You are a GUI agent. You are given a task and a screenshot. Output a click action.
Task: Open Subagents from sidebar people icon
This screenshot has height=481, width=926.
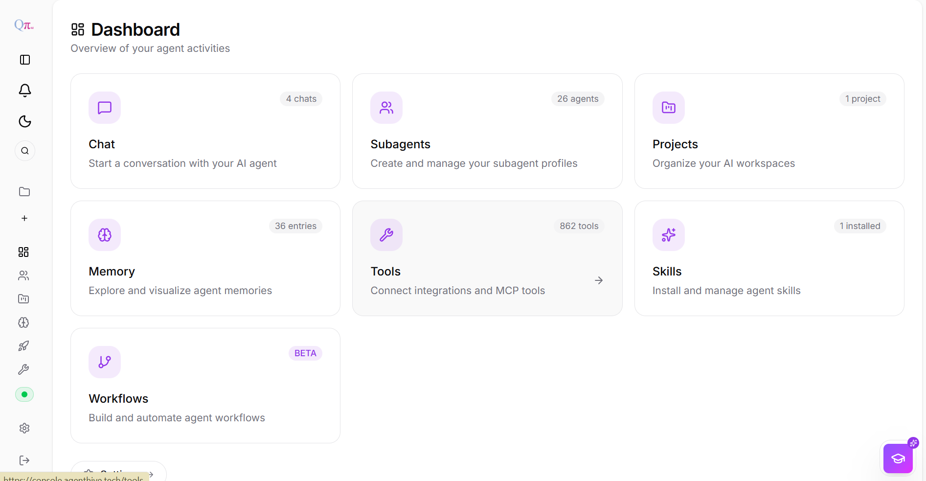(x=23, y=275)
